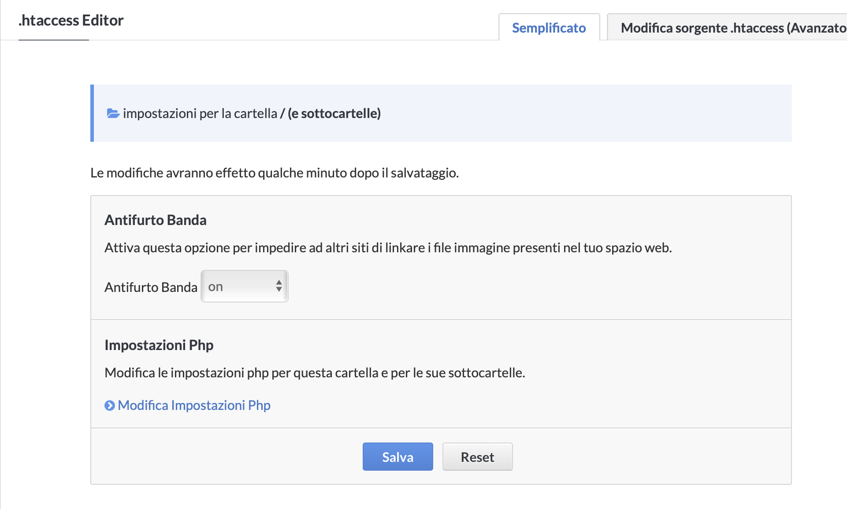The image size is (847, 509).
Task: Click the up-down arrows on the on selector
Action: (x=279, y=286)
